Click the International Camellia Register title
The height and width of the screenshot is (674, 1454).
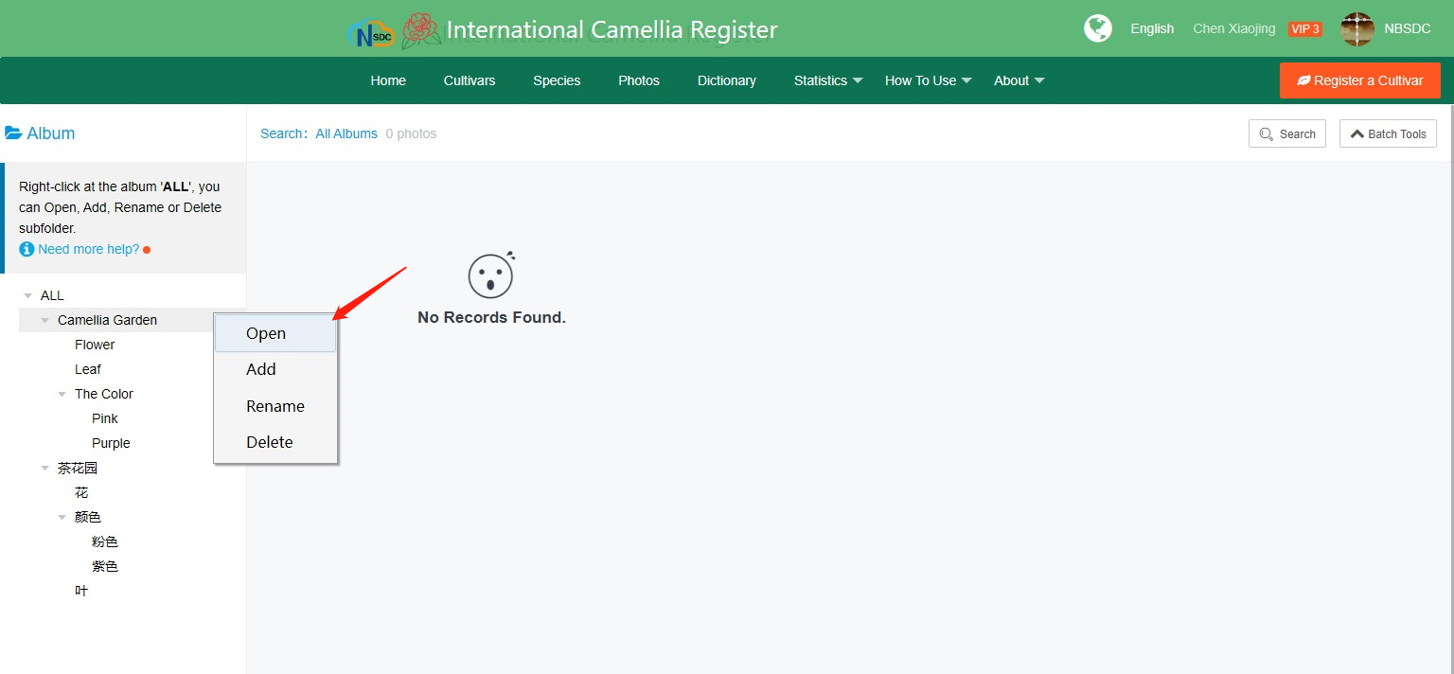pos(612,30)
